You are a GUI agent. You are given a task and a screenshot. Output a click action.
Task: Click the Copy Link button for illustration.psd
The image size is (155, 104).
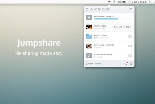(x=118, y=27)
